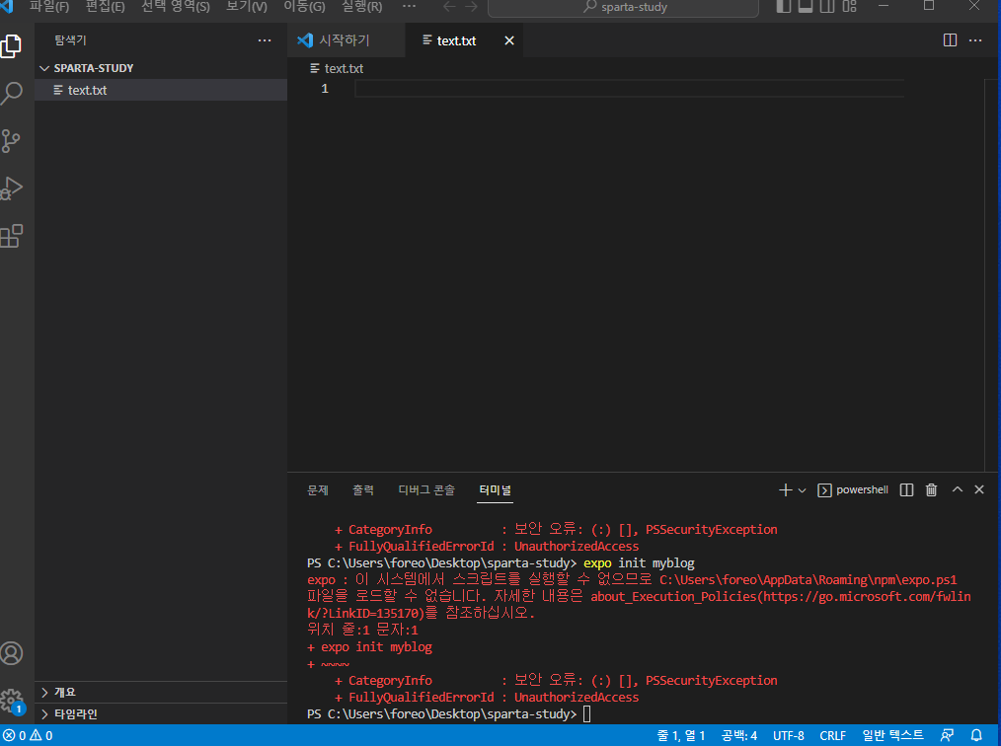The height and width of the screenshot is (746, 1001).
Task: Split the terminal panel
Action: point(906,489)
